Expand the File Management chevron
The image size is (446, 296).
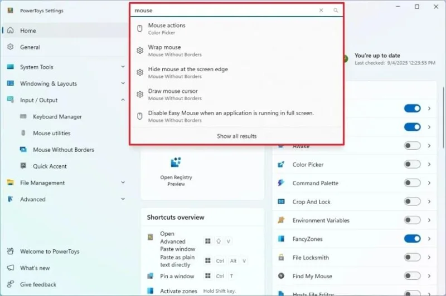pos(123,182)
